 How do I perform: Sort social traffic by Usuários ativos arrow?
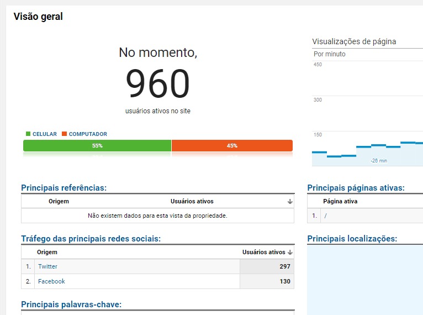(x=290, y=253)
